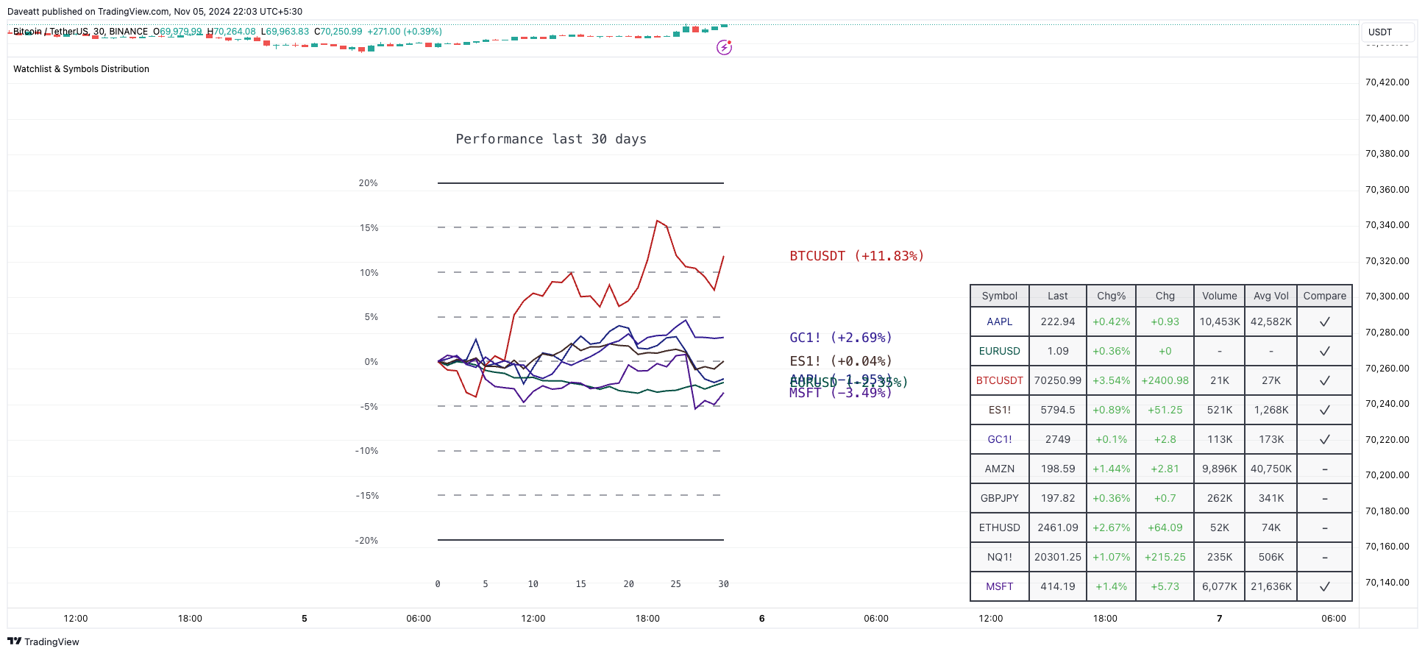The image size is (1425, 654).
Task: Select ETHUSD symbol in the table
Action: point(1000,527)
